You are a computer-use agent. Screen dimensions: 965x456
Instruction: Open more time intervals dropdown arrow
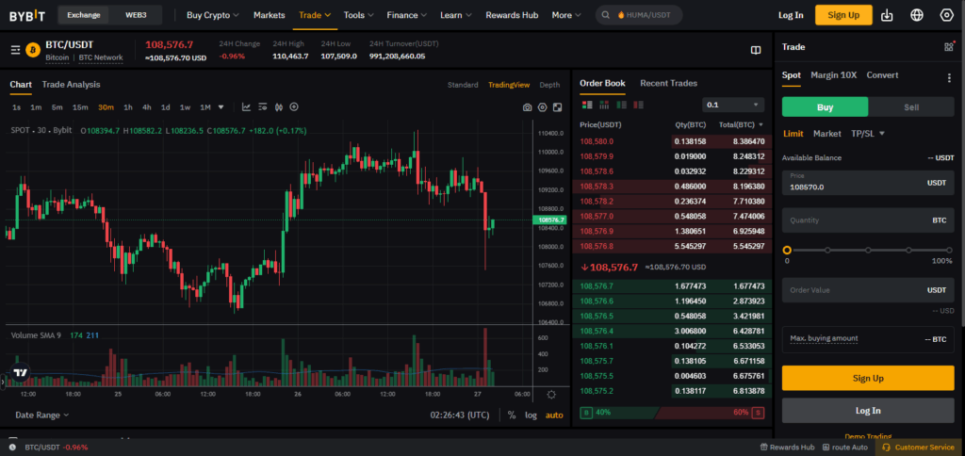pos(221,107)
